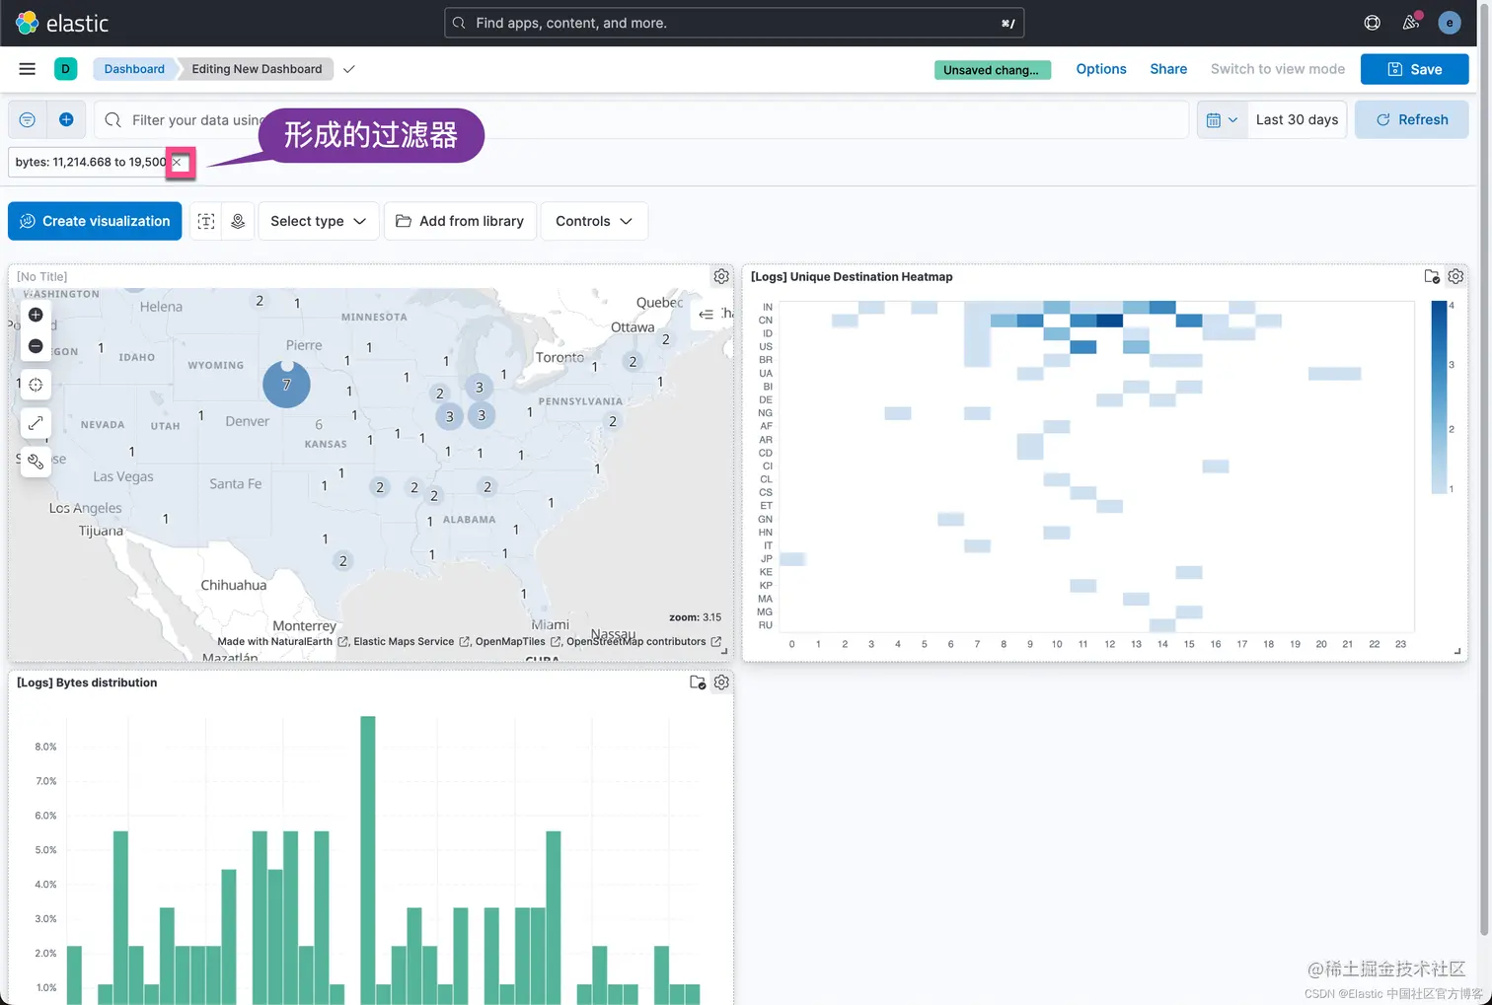Image resolution: width=1492 pixels, height=1005 pixels.
Task: Open the Elastic Maps Service link
Action: 411,641
